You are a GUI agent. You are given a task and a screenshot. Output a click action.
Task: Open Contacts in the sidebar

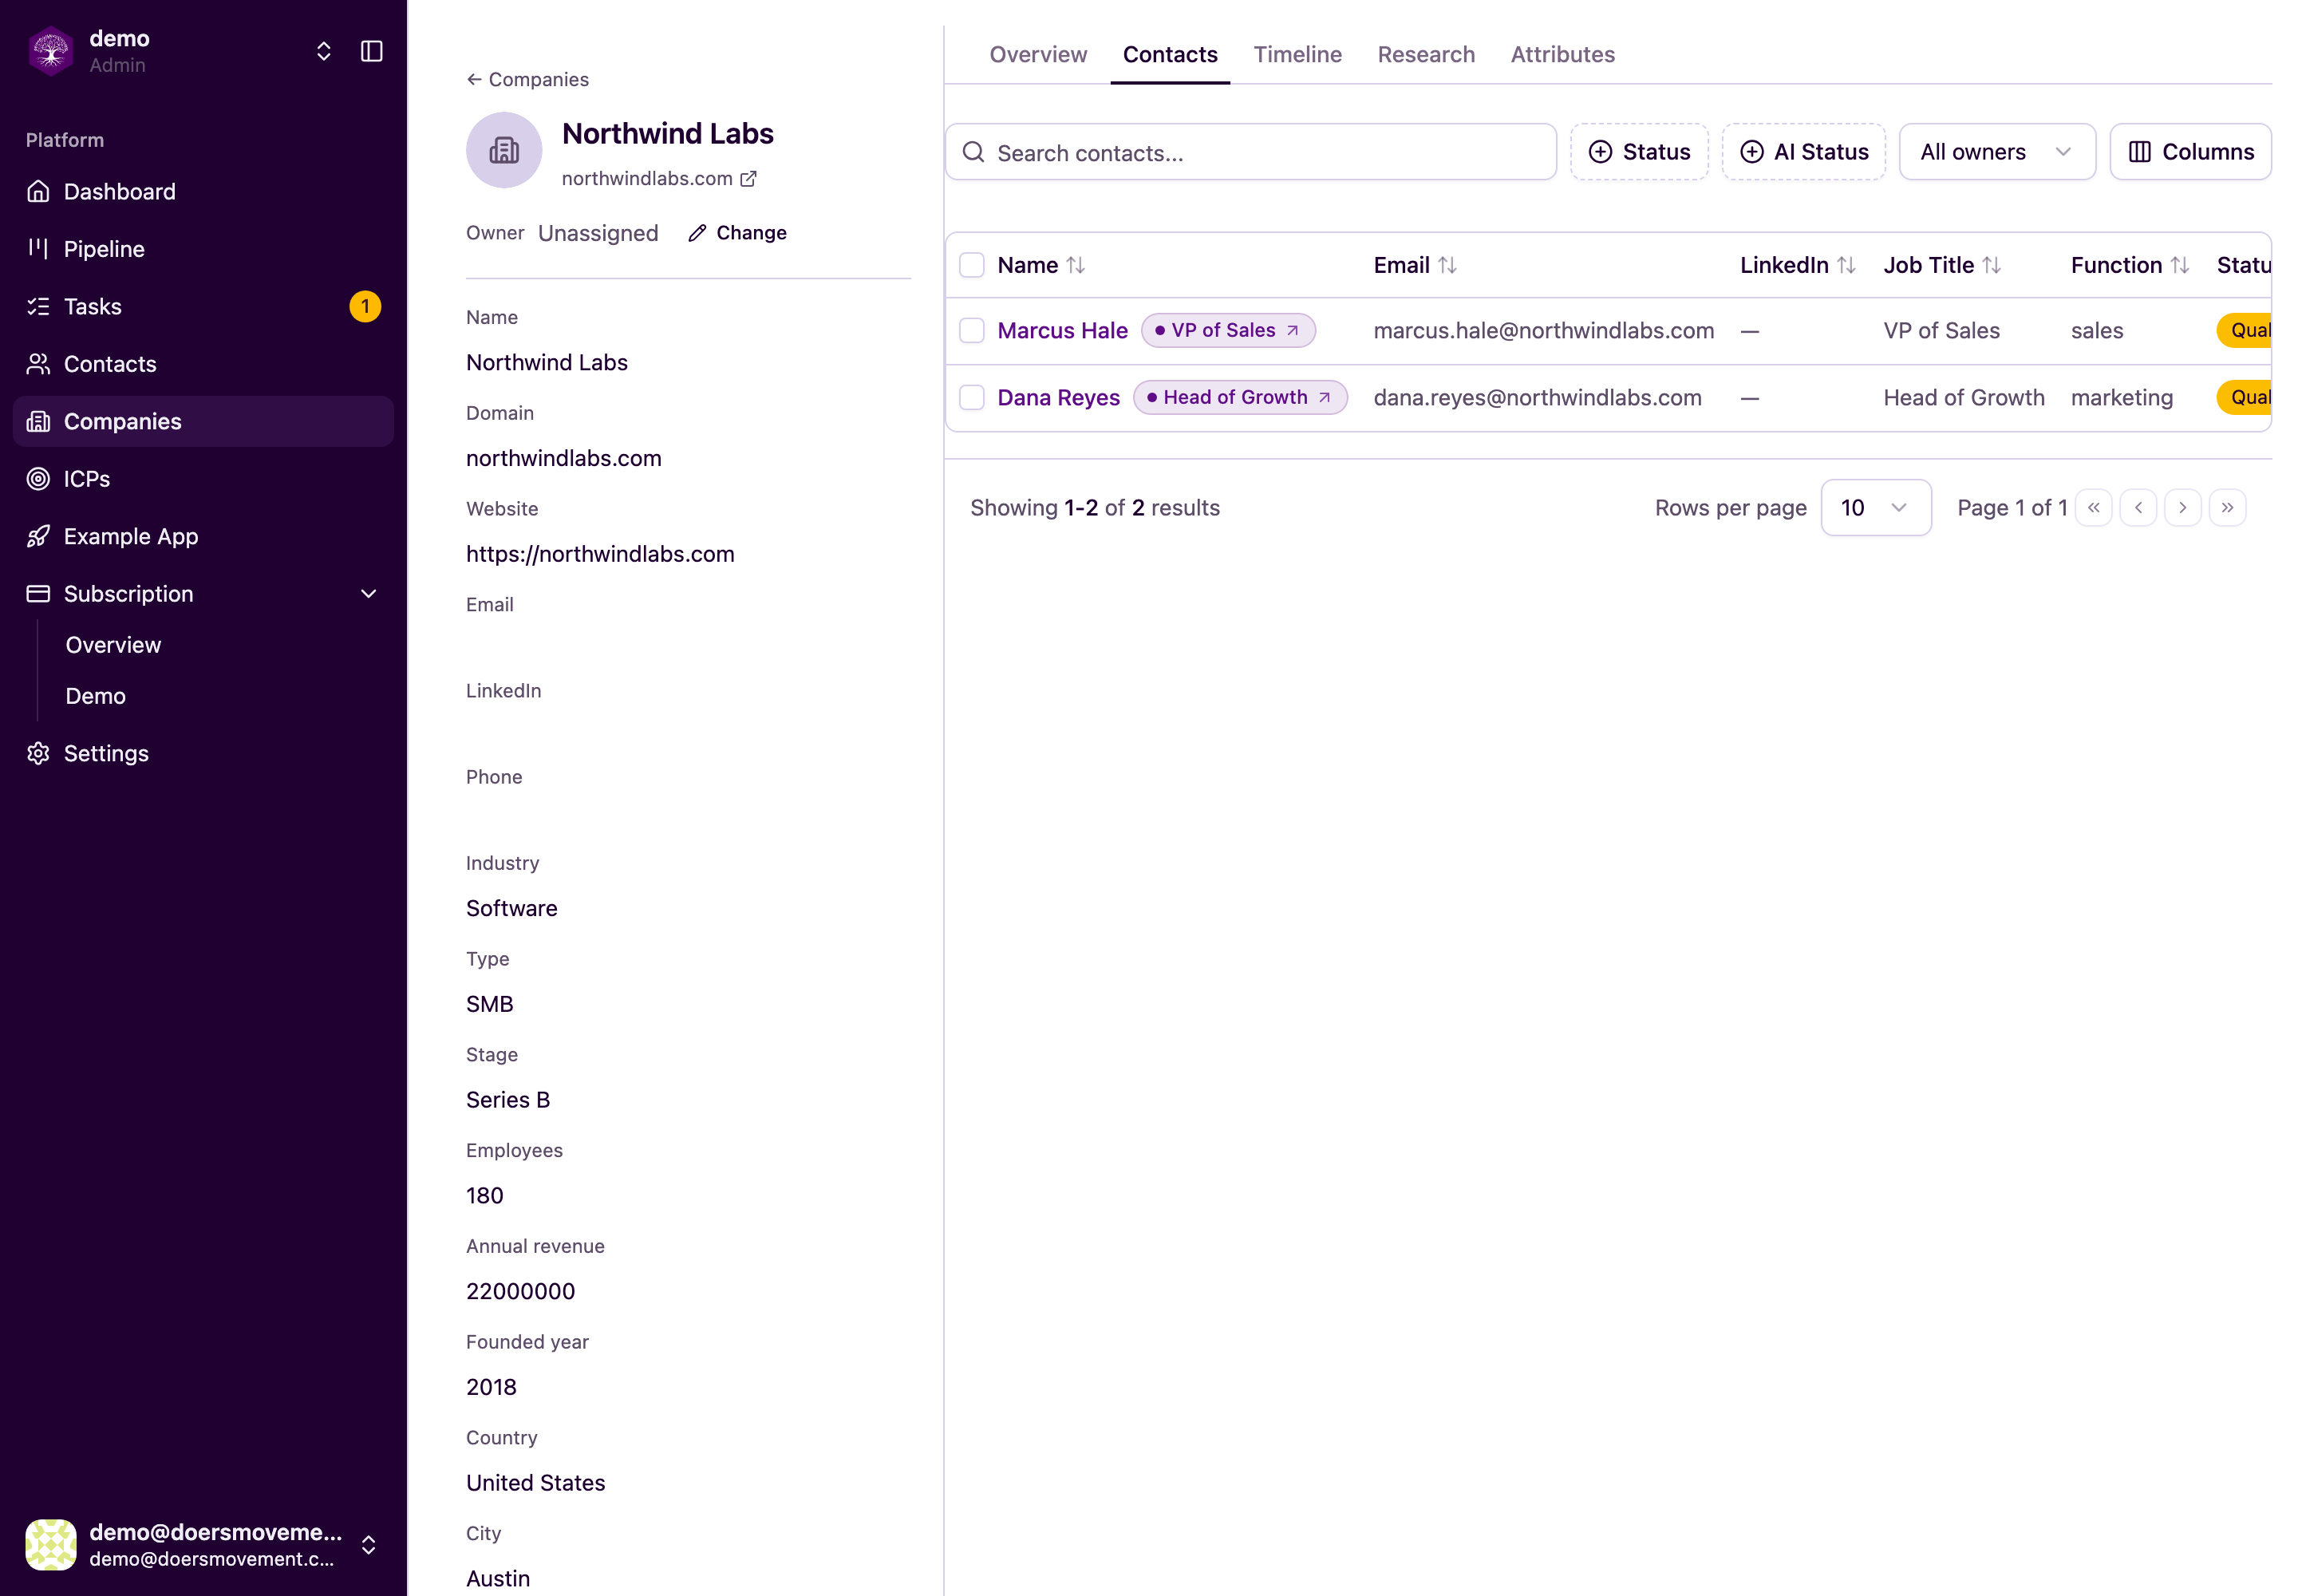click(x=203, y=364)
